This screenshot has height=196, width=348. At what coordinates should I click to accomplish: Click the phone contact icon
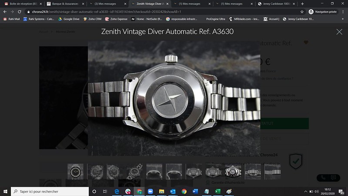[323, 178]
